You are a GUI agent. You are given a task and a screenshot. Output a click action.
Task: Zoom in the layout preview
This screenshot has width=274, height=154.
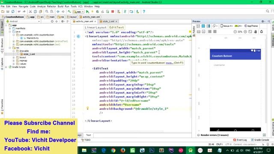tap(245, 32)
